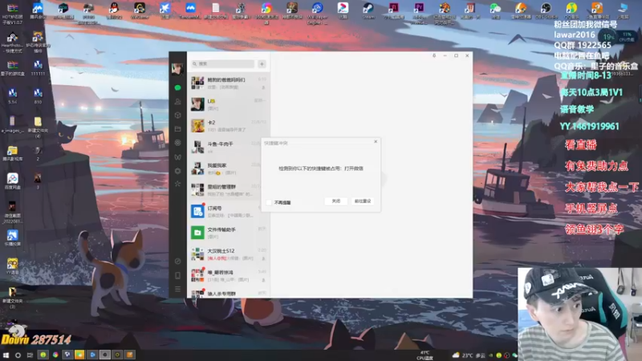Screen dimensions: 642x361
Task: Click the WeChat search box
Action: coord(223,64)
